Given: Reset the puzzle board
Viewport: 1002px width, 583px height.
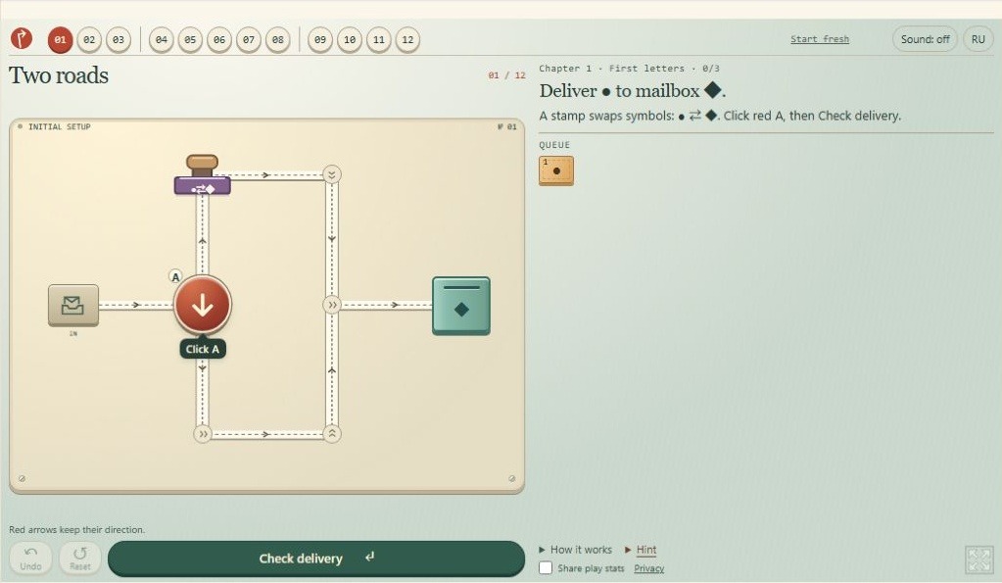Looking at the screenshot, I should tap(80, 559).
